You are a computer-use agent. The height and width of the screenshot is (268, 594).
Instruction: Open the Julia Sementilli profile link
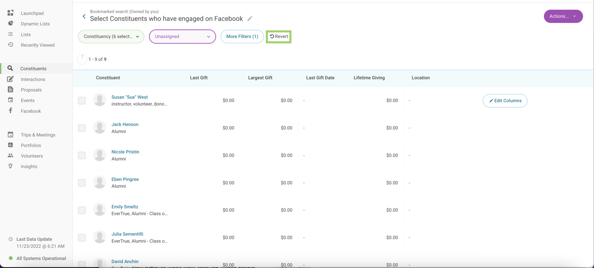point(127,234)
